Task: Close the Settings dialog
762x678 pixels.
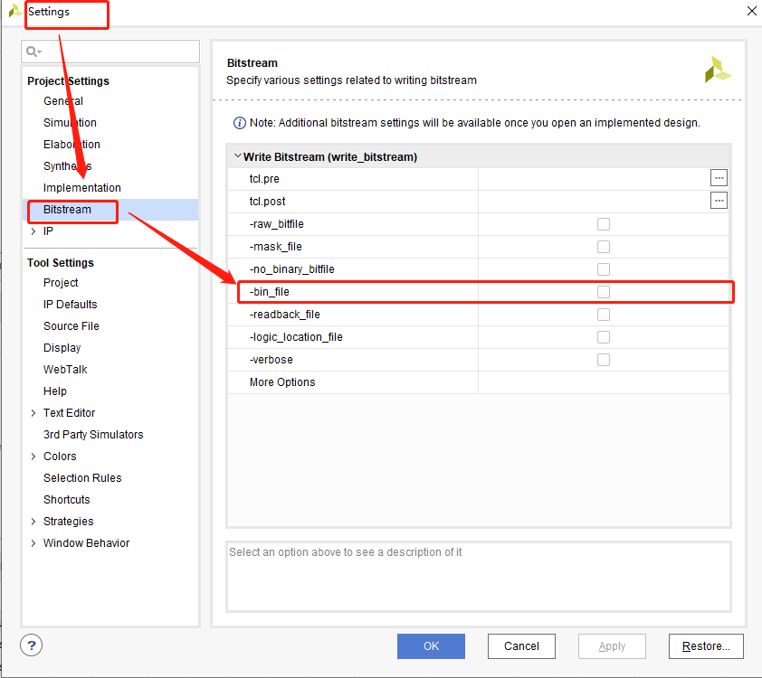Action: (x=751, y=11)
